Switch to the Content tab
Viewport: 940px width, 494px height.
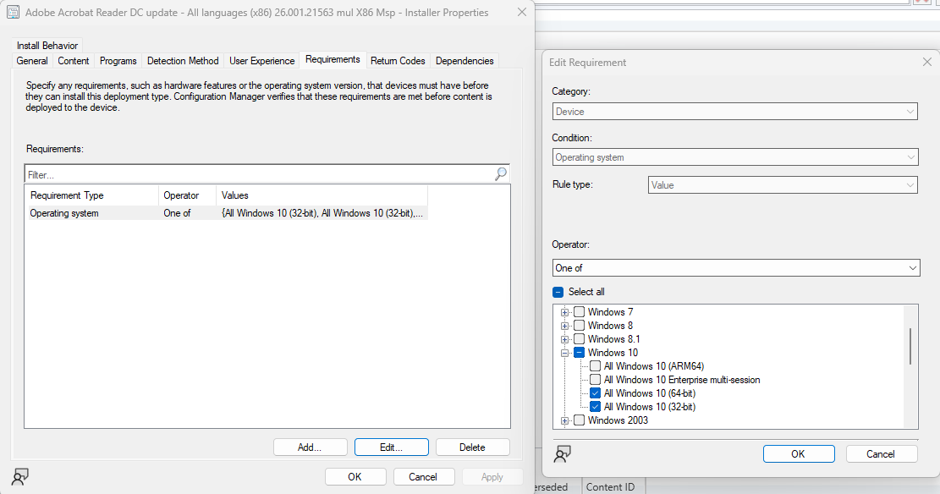tap(73, 61)
